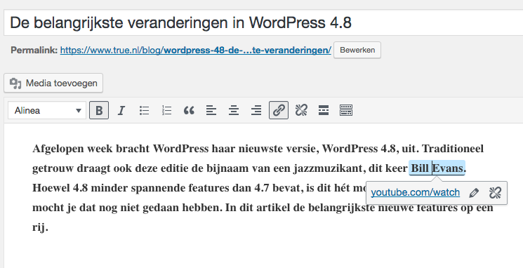Image resolution: width=523 pixels, height=268 pixels.
Task: Click the word 'rij.' ending the paragraph
Action: coord(40,228)
